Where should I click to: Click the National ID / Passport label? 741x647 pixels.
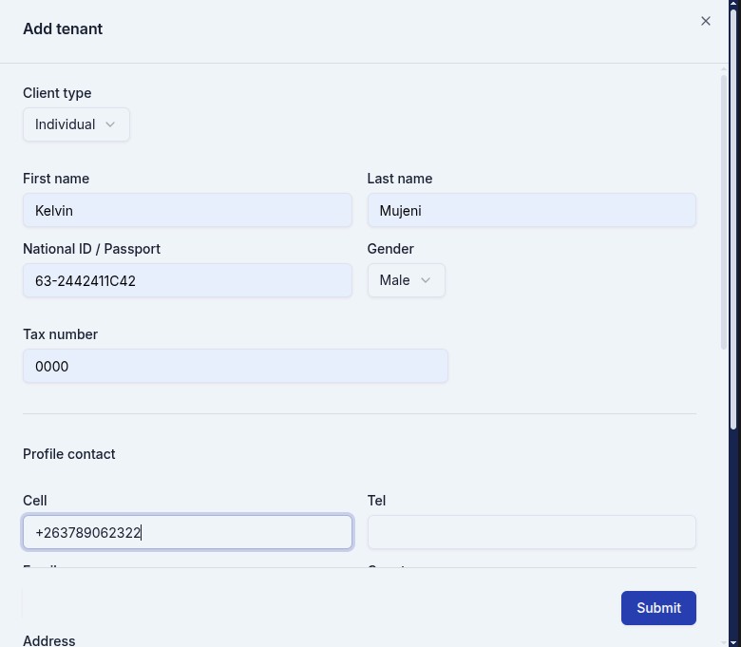92,249
